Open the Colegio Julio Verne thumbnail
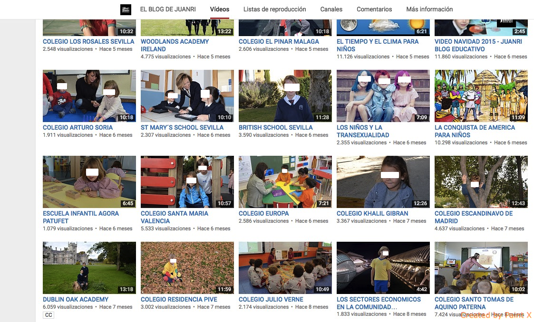534x322 pixels. (x=285, y=268)
